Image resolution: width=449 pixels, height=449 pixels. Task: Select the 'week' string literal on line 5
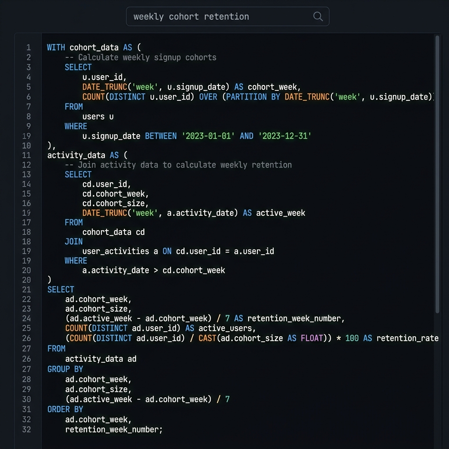click(145, 87)
